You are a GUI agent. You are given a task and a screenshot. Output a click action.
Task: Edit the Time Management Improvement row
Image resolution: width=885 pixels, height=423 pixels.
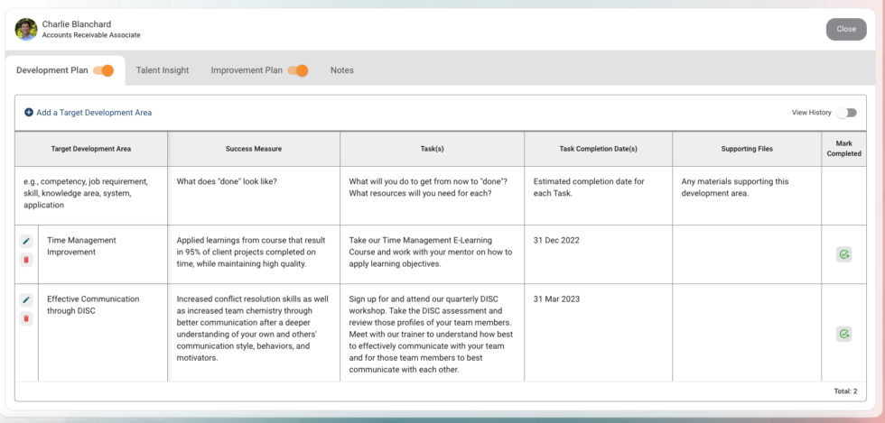[x=26, y=242]
